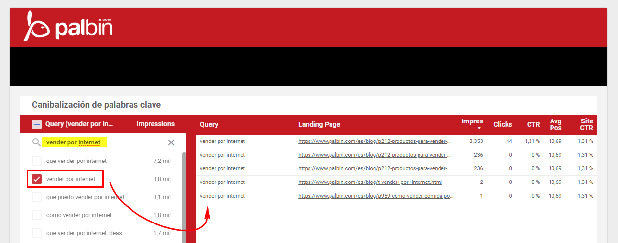The width and height of the screenshot is (618, 243).
Task: Click the '1,31 %' CTR cell in first row
Action: pos(532,142)
